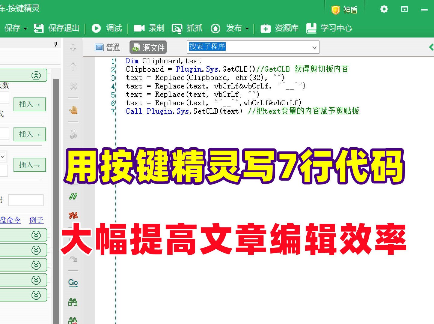Click code line containing GetCLB()
Screen dimensions: 434x324
(x=237, y=69)
